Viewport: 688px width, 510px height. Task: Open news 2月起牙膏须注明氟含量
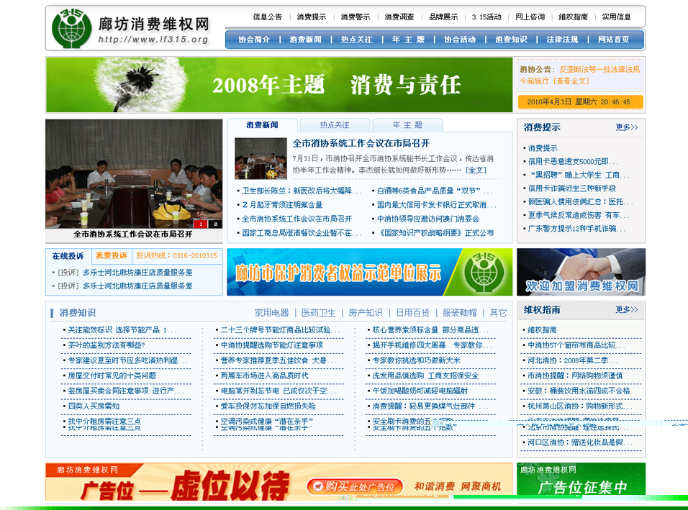coord(282,205)
